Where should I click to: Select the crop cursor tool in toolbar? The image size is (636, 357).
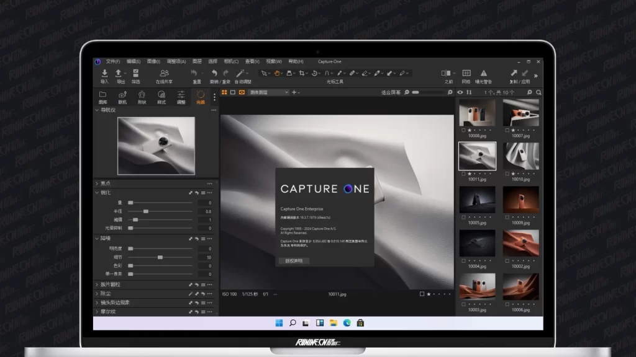click(302, 73)
